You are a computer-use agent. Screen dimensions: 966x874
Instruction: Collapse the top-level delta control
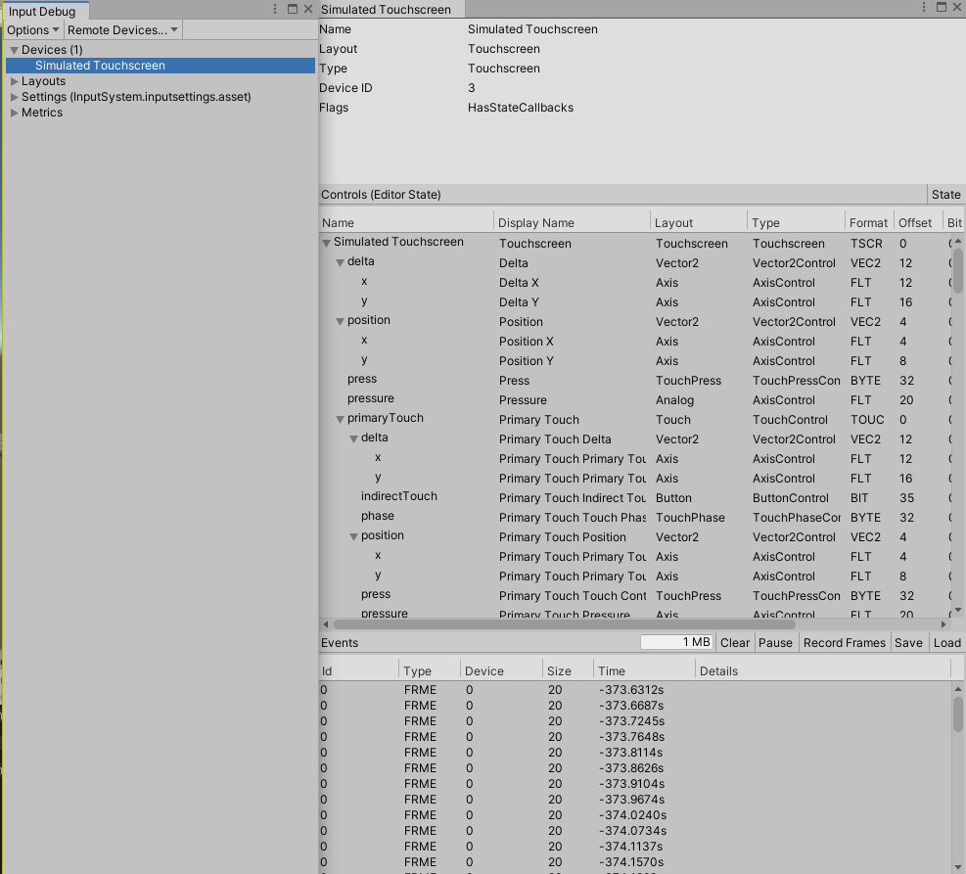tap(340, 262)
